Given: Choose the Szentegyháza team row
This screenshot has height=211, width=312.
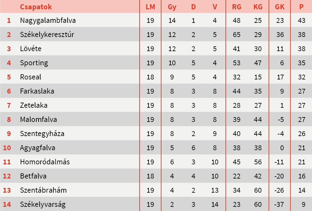Looking at the screenshot, I should coord(42,134).
